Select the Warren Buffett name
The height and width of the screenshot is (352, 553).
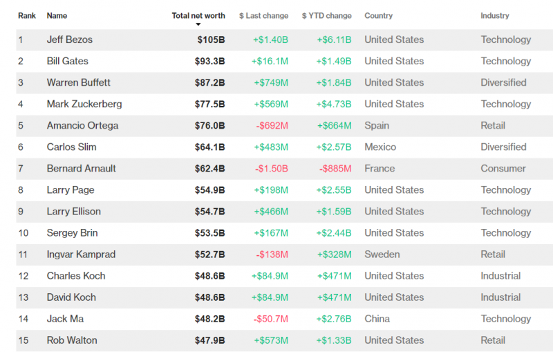click(79, 82)
